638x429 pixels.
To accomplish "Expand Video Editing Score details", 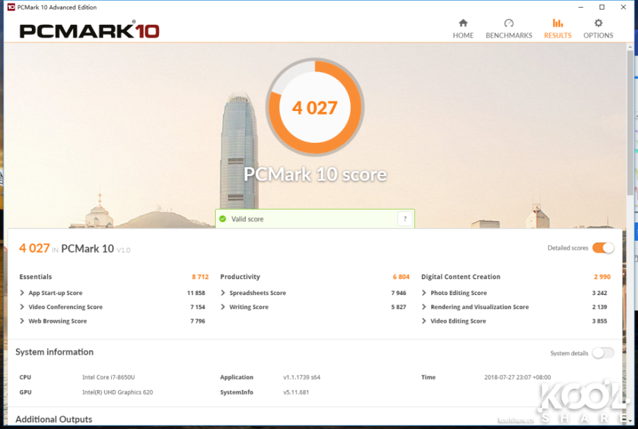I will (x=424, y=321).
